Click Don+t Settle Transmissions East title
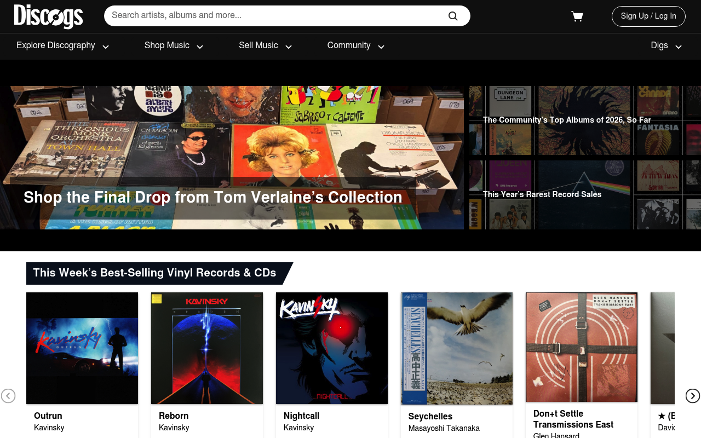 (x=573, y=419)
